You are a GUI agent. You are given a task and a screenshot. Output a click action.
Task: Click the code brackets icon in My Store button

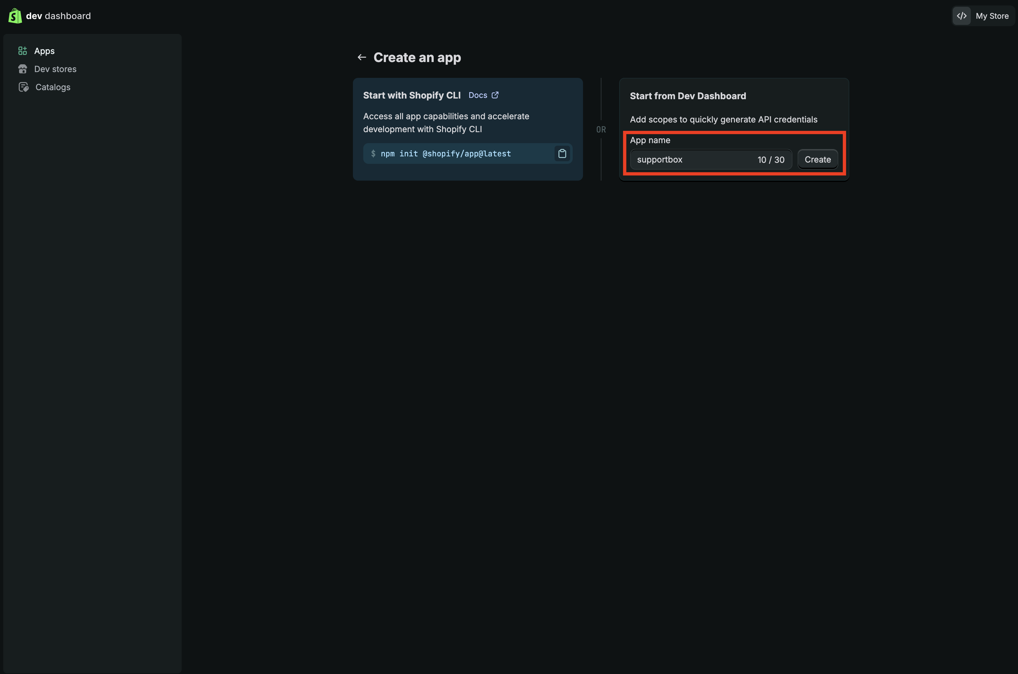click(962, 16)
